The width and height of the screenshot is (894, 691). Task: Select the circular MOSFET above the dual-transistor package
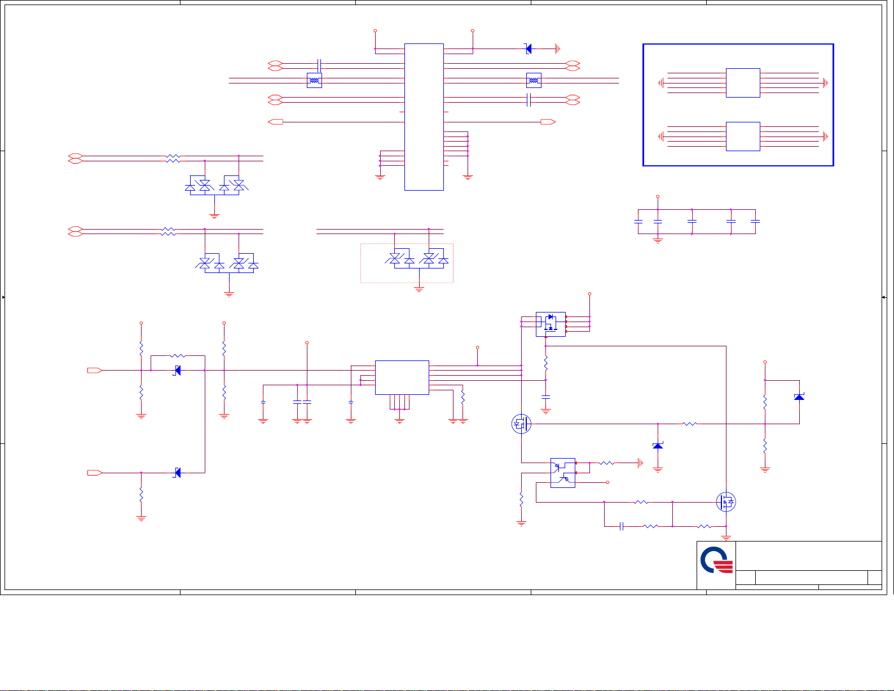pos(521,424)
